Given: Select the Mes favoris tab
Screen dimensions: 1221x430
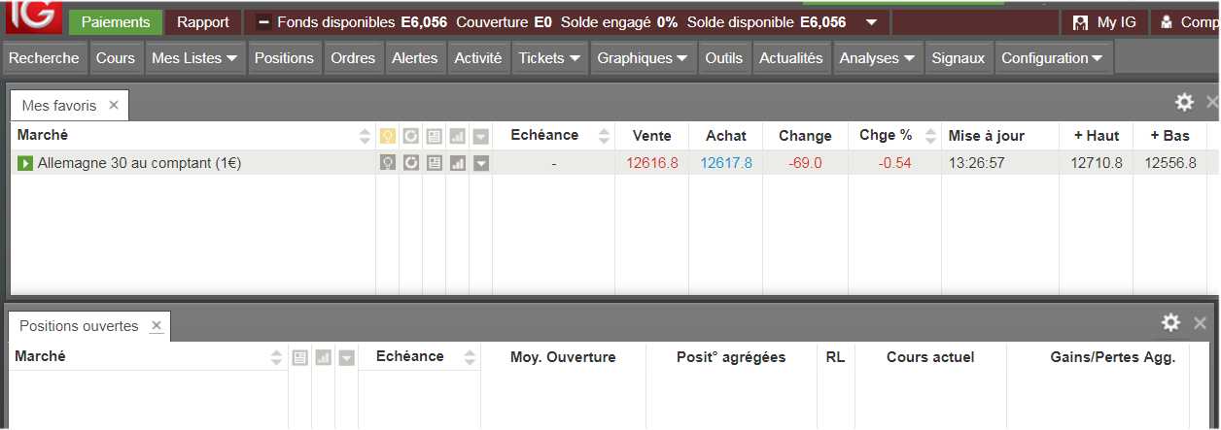Looking at the screenshot, I should [x=59, y=105].
